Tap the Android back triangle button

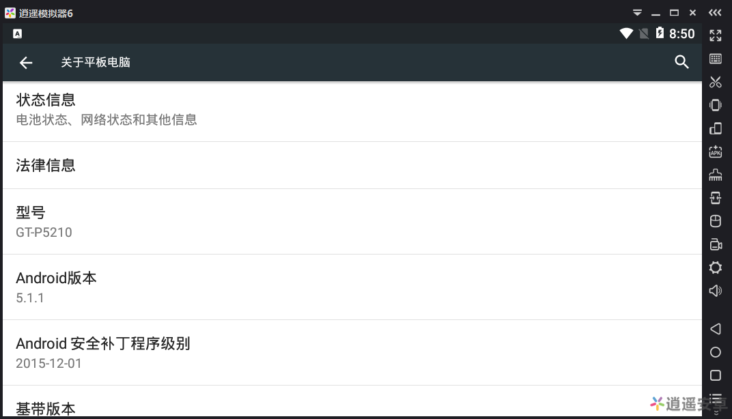click(x=715, y=329)
